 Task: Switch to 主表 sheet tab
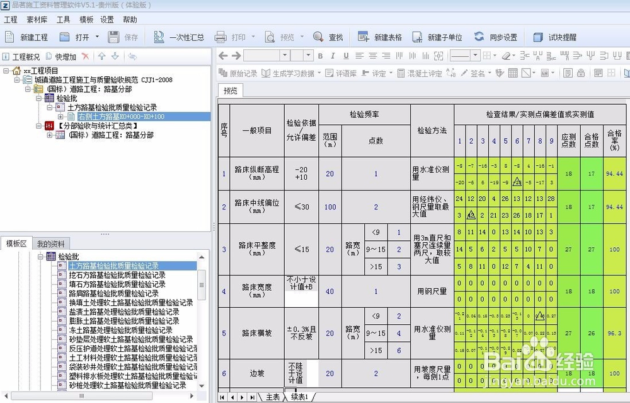(x=273, y=397)
